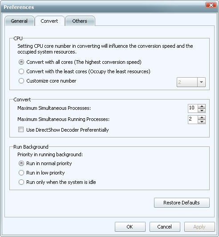Click the Restore Defaults button

(182, 203)
